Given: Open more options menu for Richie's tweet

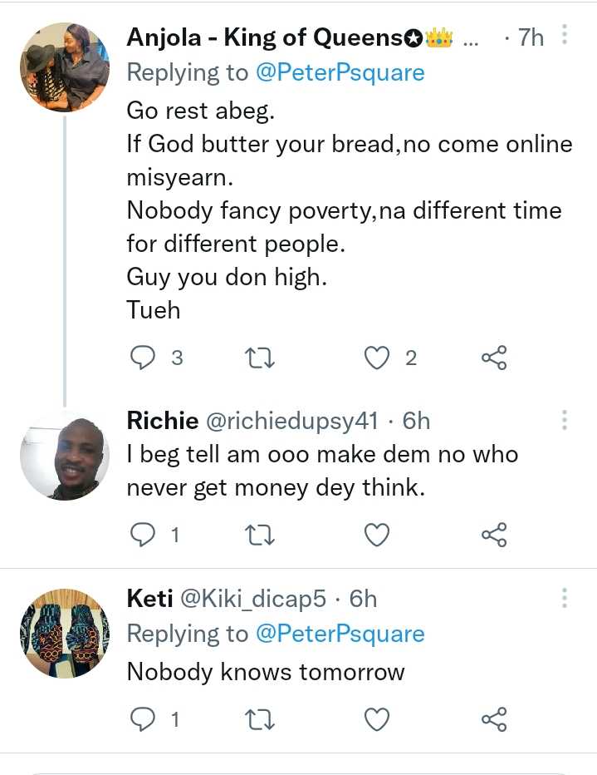Looking at the screenshot, I should [565, 420].
